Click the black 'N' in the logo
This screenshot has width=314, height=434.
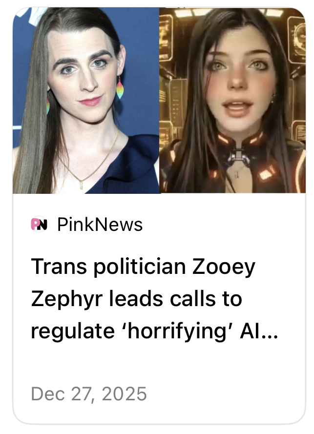tap(42, 225)
